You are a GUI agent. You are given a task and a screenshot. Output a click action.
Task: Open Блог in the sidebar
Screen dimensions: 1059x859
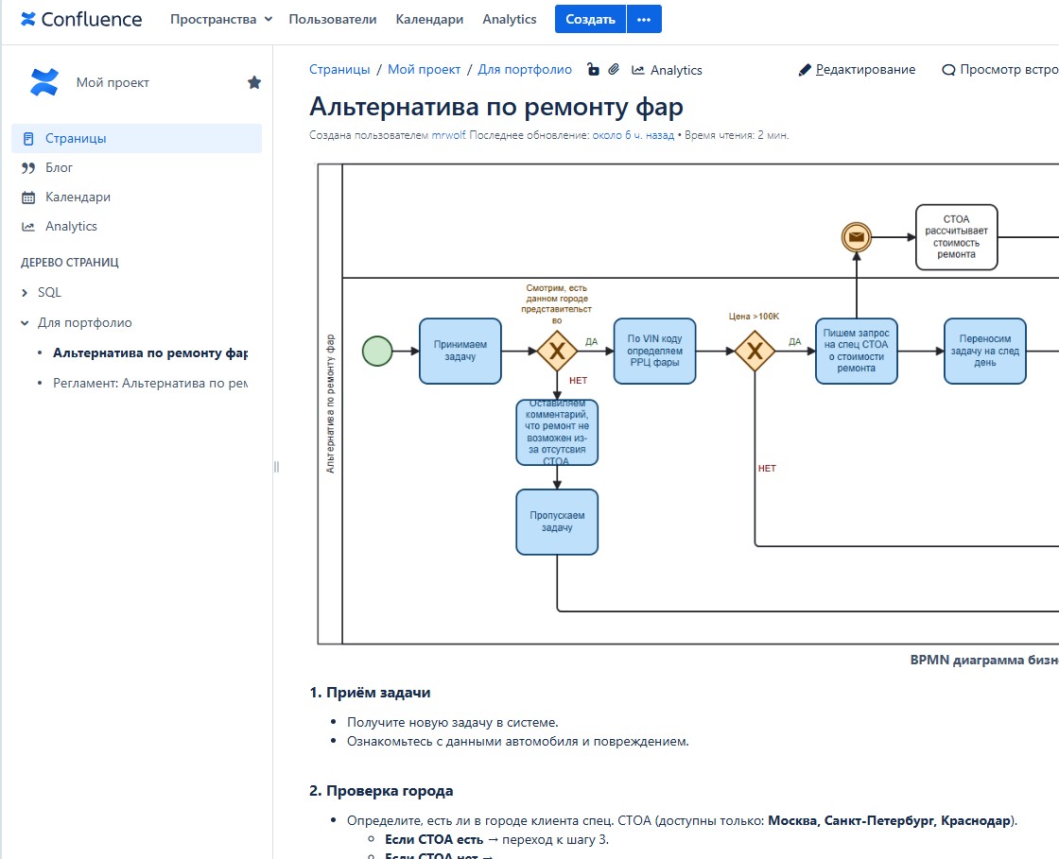coord(59,167)
